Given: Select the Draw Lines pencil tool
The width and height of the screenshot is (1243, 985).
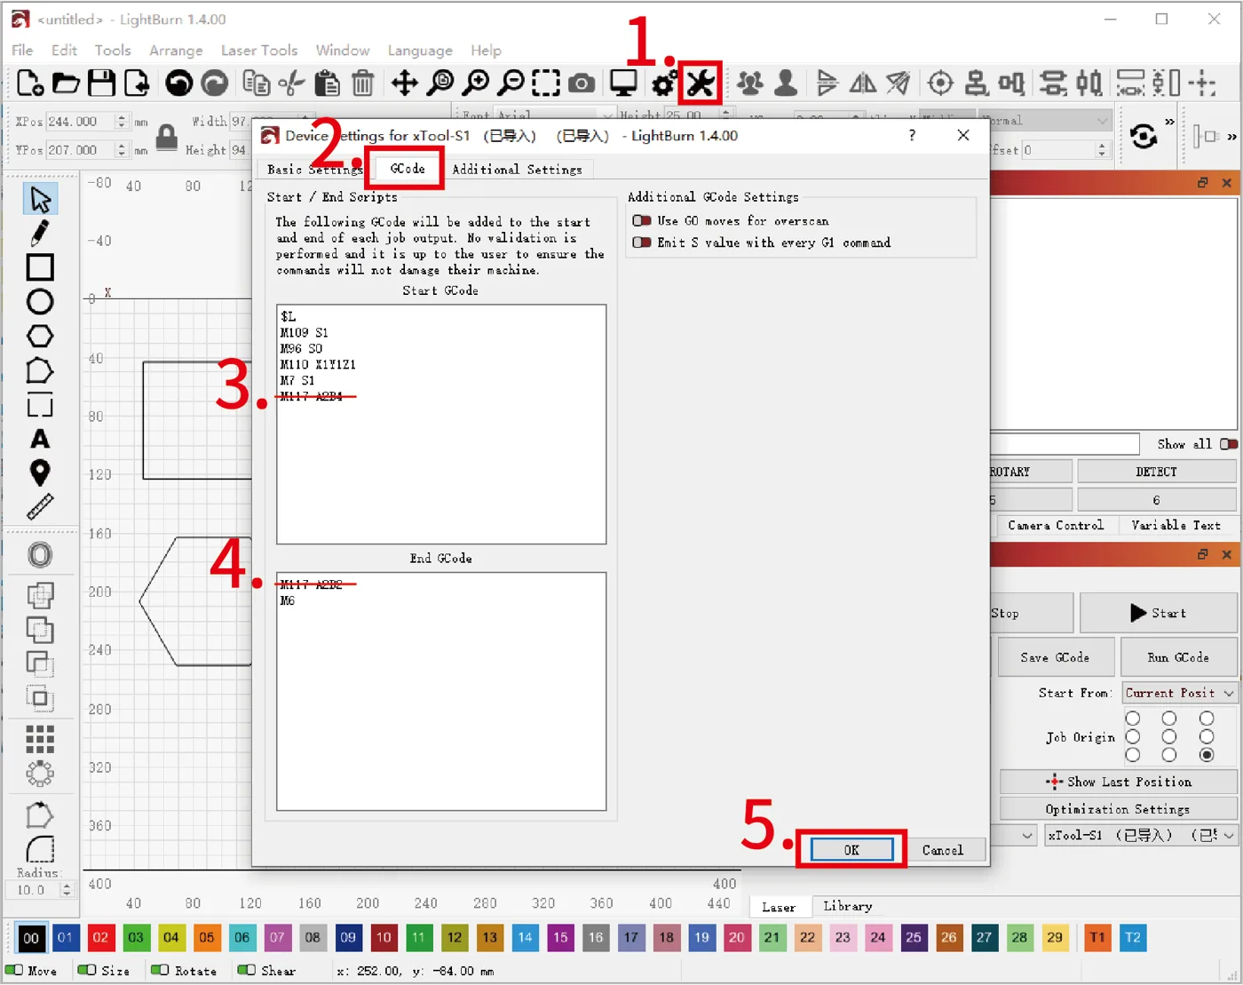Looking at the screenshot, I should [40, 233].
